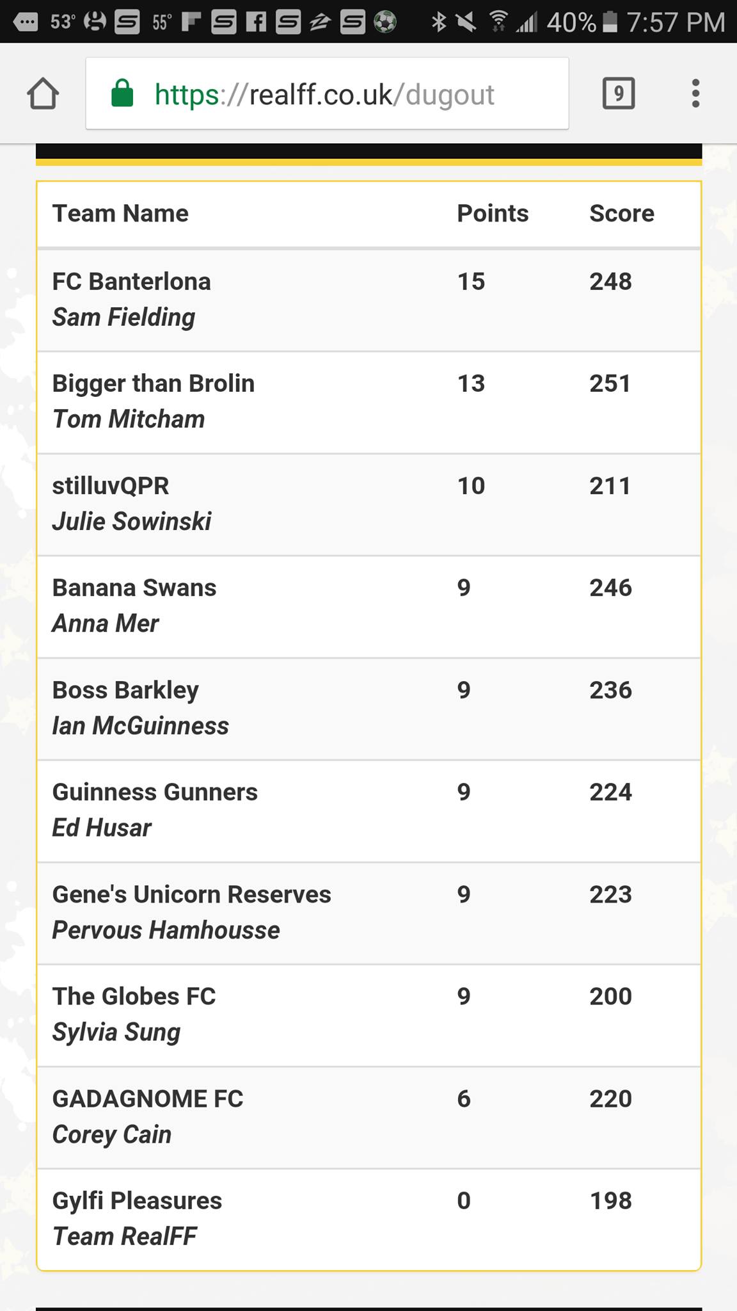Open the three-dot browser menu
The height and width of the screenshot is (1311, 737).
[x=695, y=93]
